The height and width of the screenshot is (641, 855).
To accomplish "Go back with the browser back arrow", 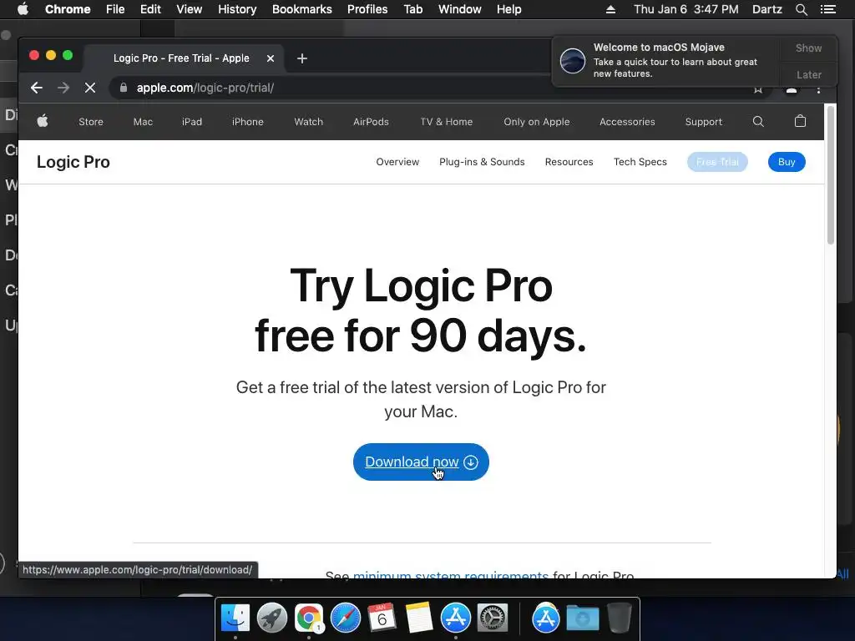I will (37, 88).
